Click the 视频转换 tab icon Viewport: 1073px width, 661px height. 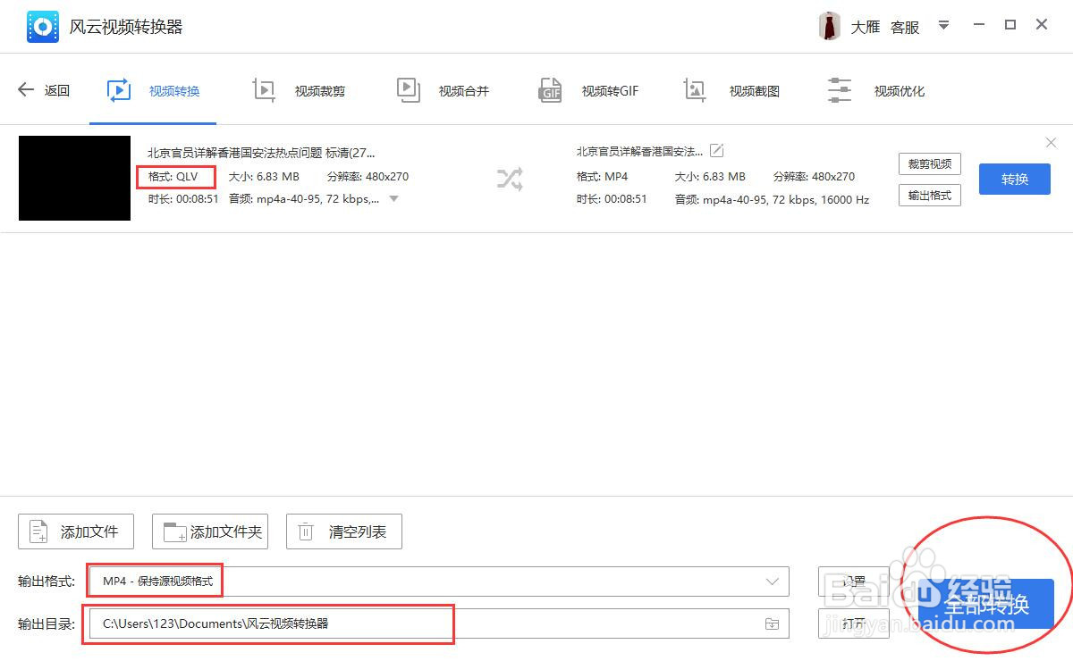tap(118, 90)
